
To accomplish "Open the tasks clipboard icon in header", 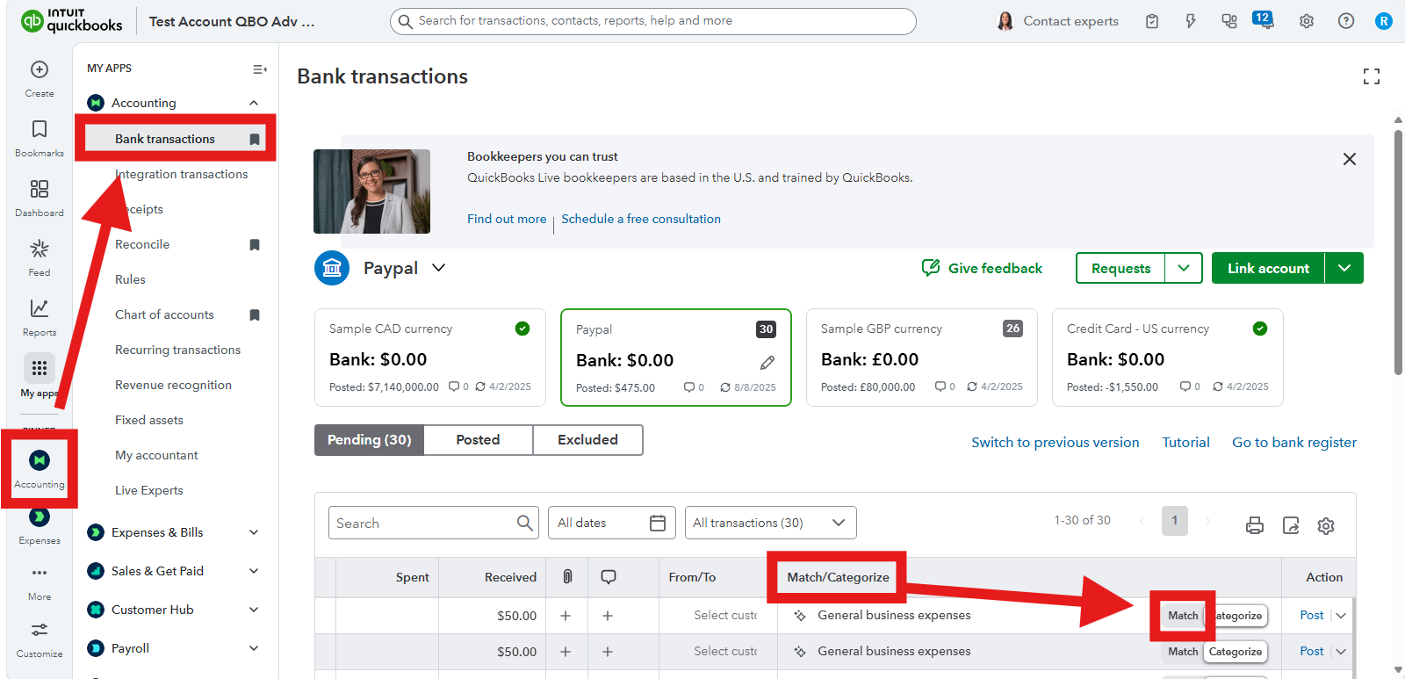I will 1152,21.
